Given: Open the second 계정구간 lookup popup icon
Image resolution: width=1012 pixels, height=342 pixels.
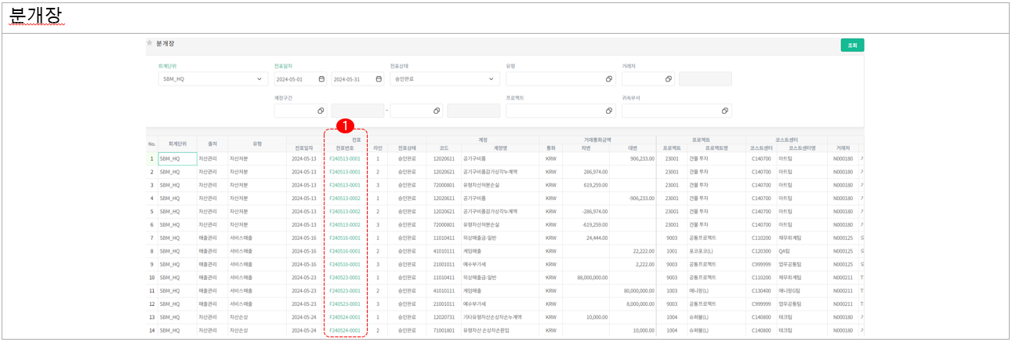Looking at the screenshot, I should 437,111.
